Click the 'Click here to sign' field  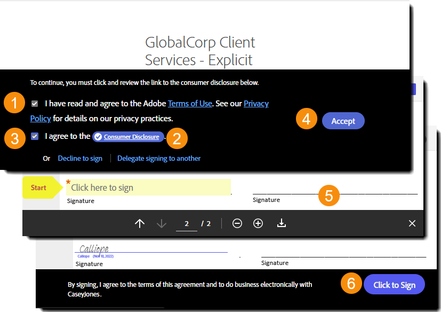[148, 188]
